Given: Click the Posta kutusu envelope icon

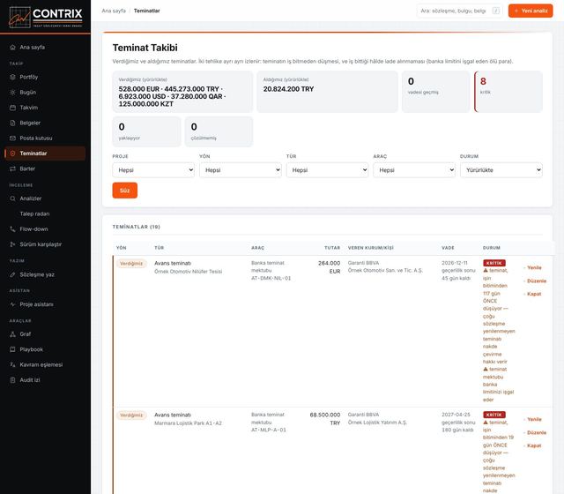Looking at the screenshot, I should (x=12, y=138).
